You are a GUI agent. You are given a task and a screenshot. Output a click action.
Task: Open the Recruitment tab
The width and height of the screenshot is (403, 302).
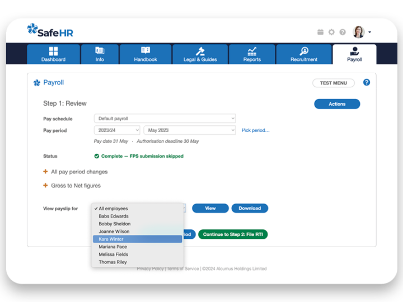coord(304,54)
